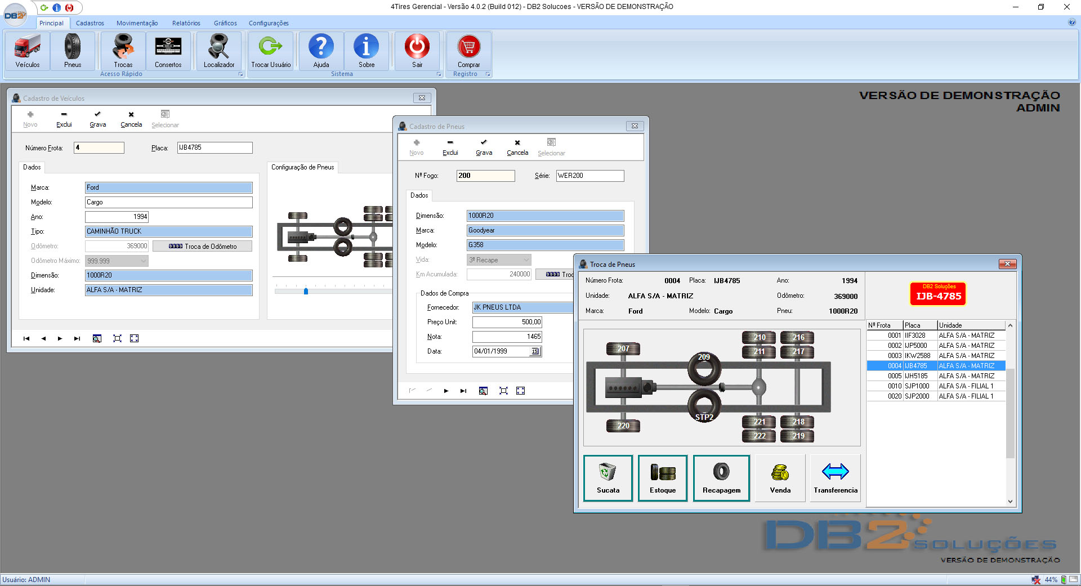Click the Placa field in vehicles
Screen dimensions: 1081x586
pyautogui.click(x=215, y=148)
